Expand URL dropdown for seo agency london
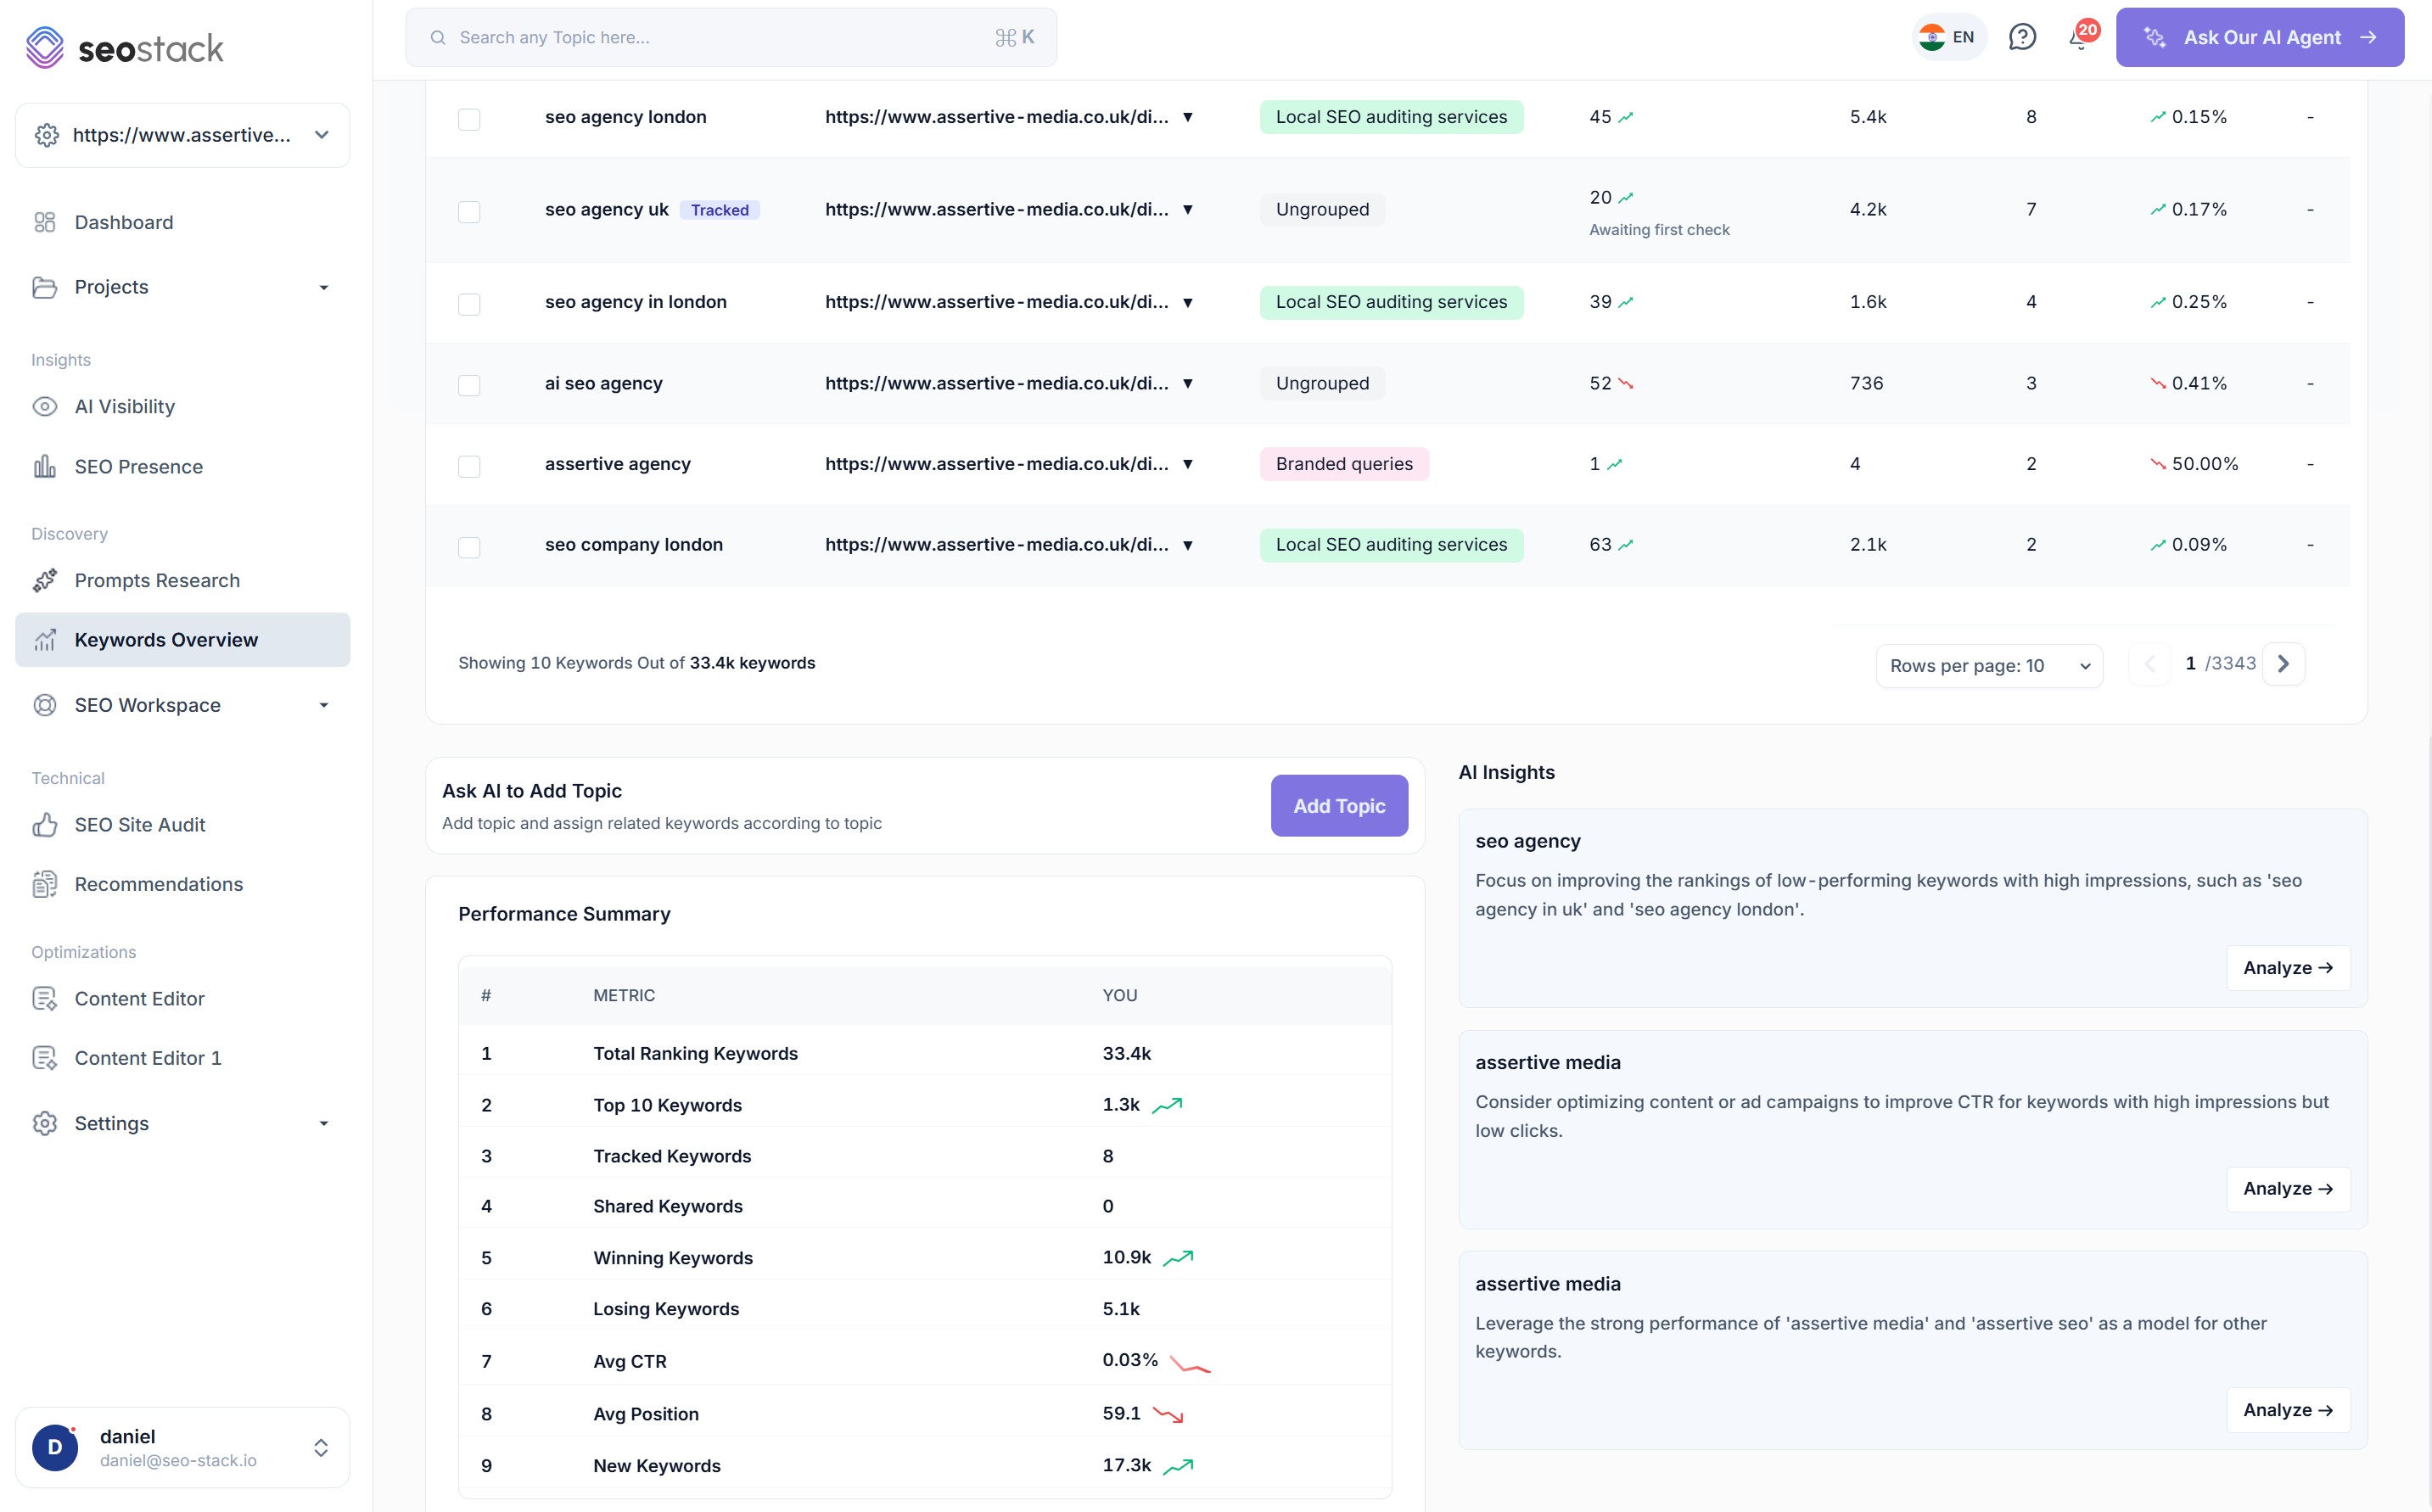This screenshot has width=2432, height=1512. tap(1188, 117)
